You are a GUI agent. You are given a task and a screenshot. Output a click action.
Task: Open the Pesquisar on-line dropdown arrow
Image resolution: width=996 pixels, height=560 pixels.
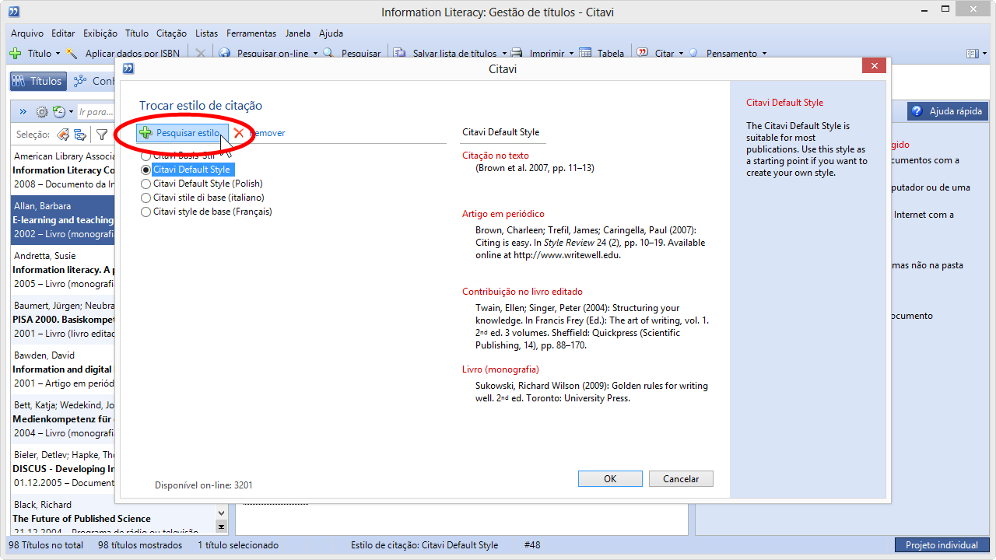click(315, 54)
